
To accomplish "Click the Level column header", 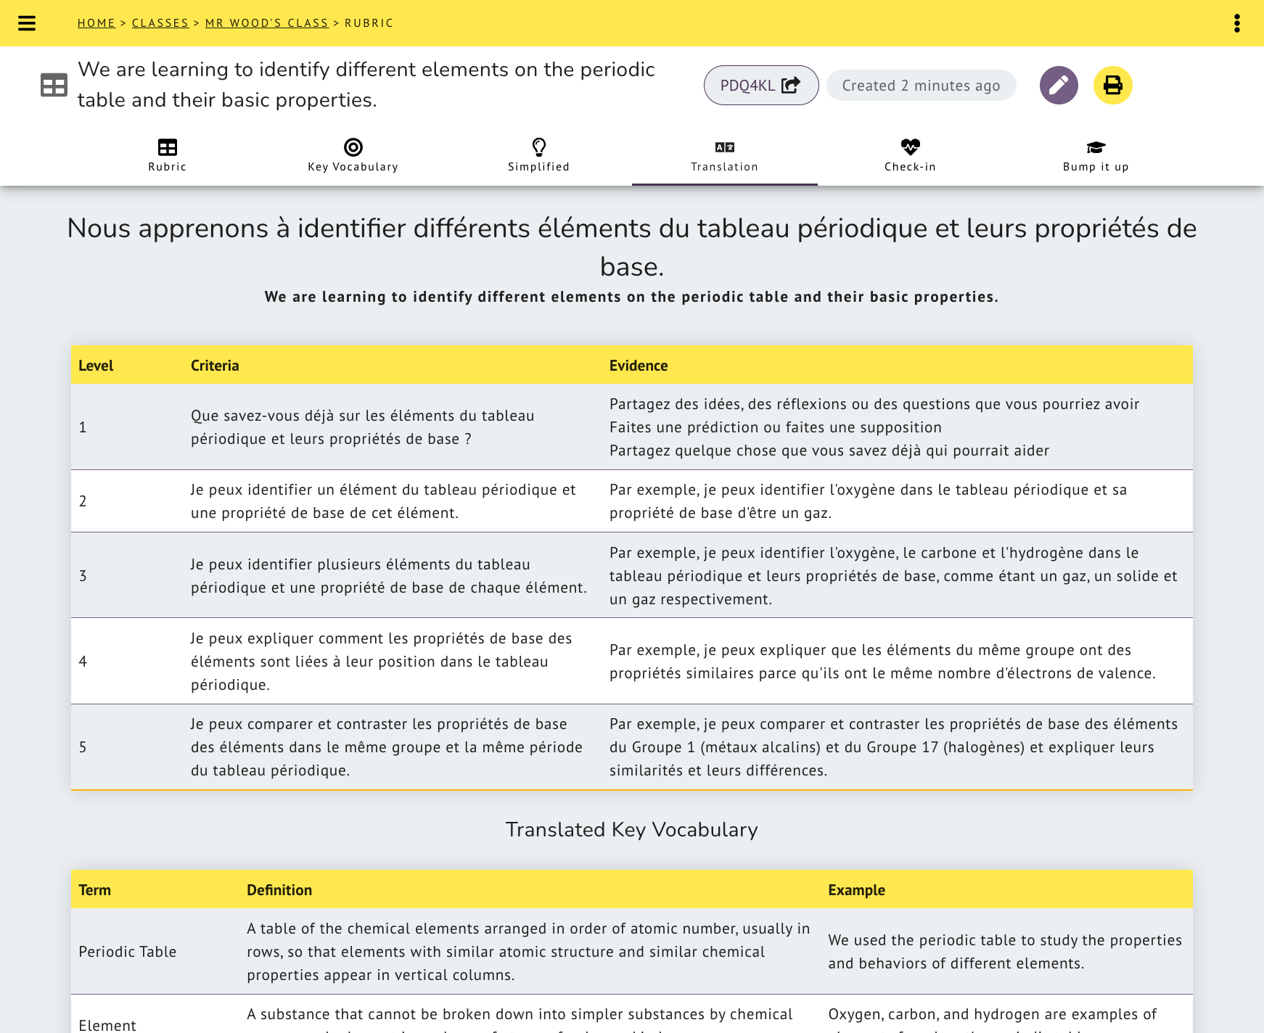I will (x=96, y=366).
